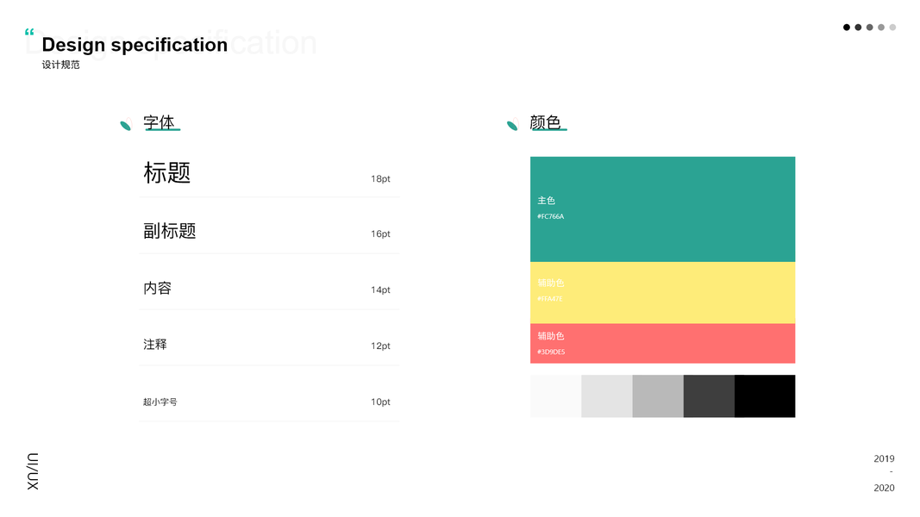
Task: Click the vertical UI/UX label
Action: (x=33, y=471)
